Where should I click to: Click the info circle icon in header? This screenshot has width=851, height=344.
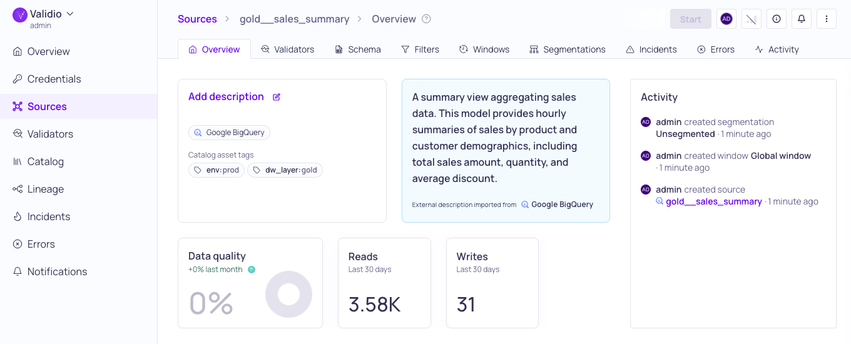click(x=777, y=19)
